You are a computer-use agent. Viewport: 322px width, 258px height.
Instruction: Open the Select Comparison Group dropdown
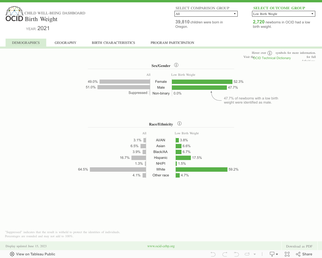click(206, 14)
